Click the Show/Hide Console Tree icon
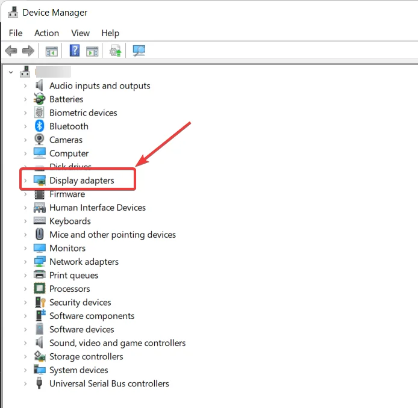 (51, 51)
